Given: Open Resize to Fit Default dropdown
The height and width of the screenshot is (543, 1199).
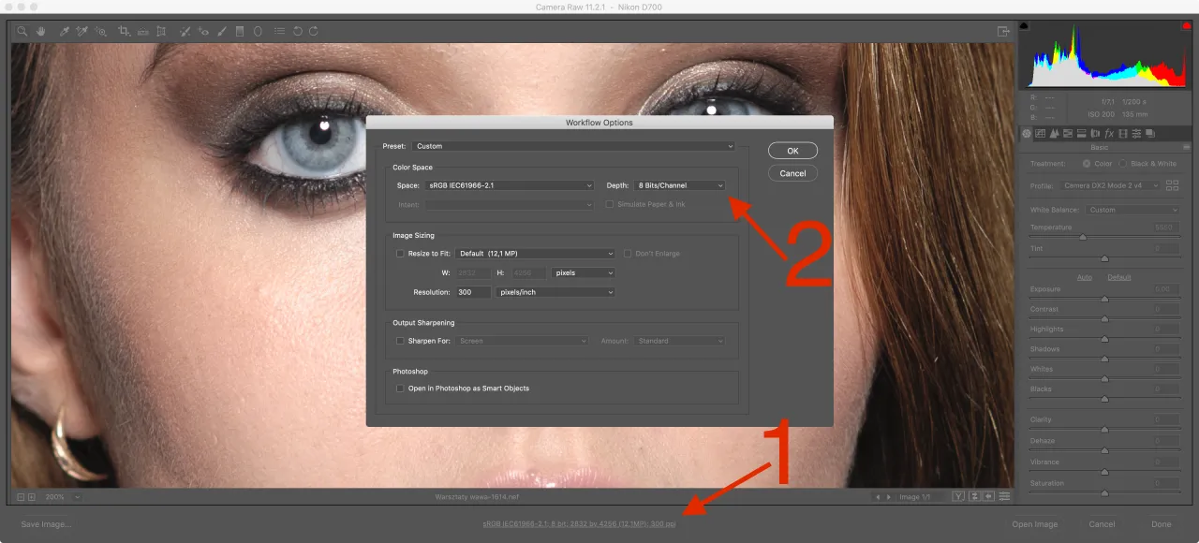Looking at the screenshot, I should [535, 254].
